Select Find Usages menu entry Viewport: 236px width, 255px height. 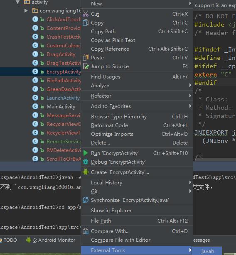tap(137, 76)
